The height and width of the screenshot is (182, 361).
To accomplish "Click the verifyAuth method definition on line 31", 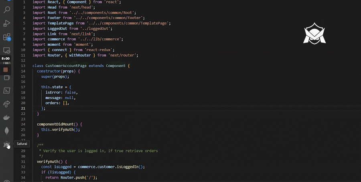I will pyautogui.click(x=47, y=162).
